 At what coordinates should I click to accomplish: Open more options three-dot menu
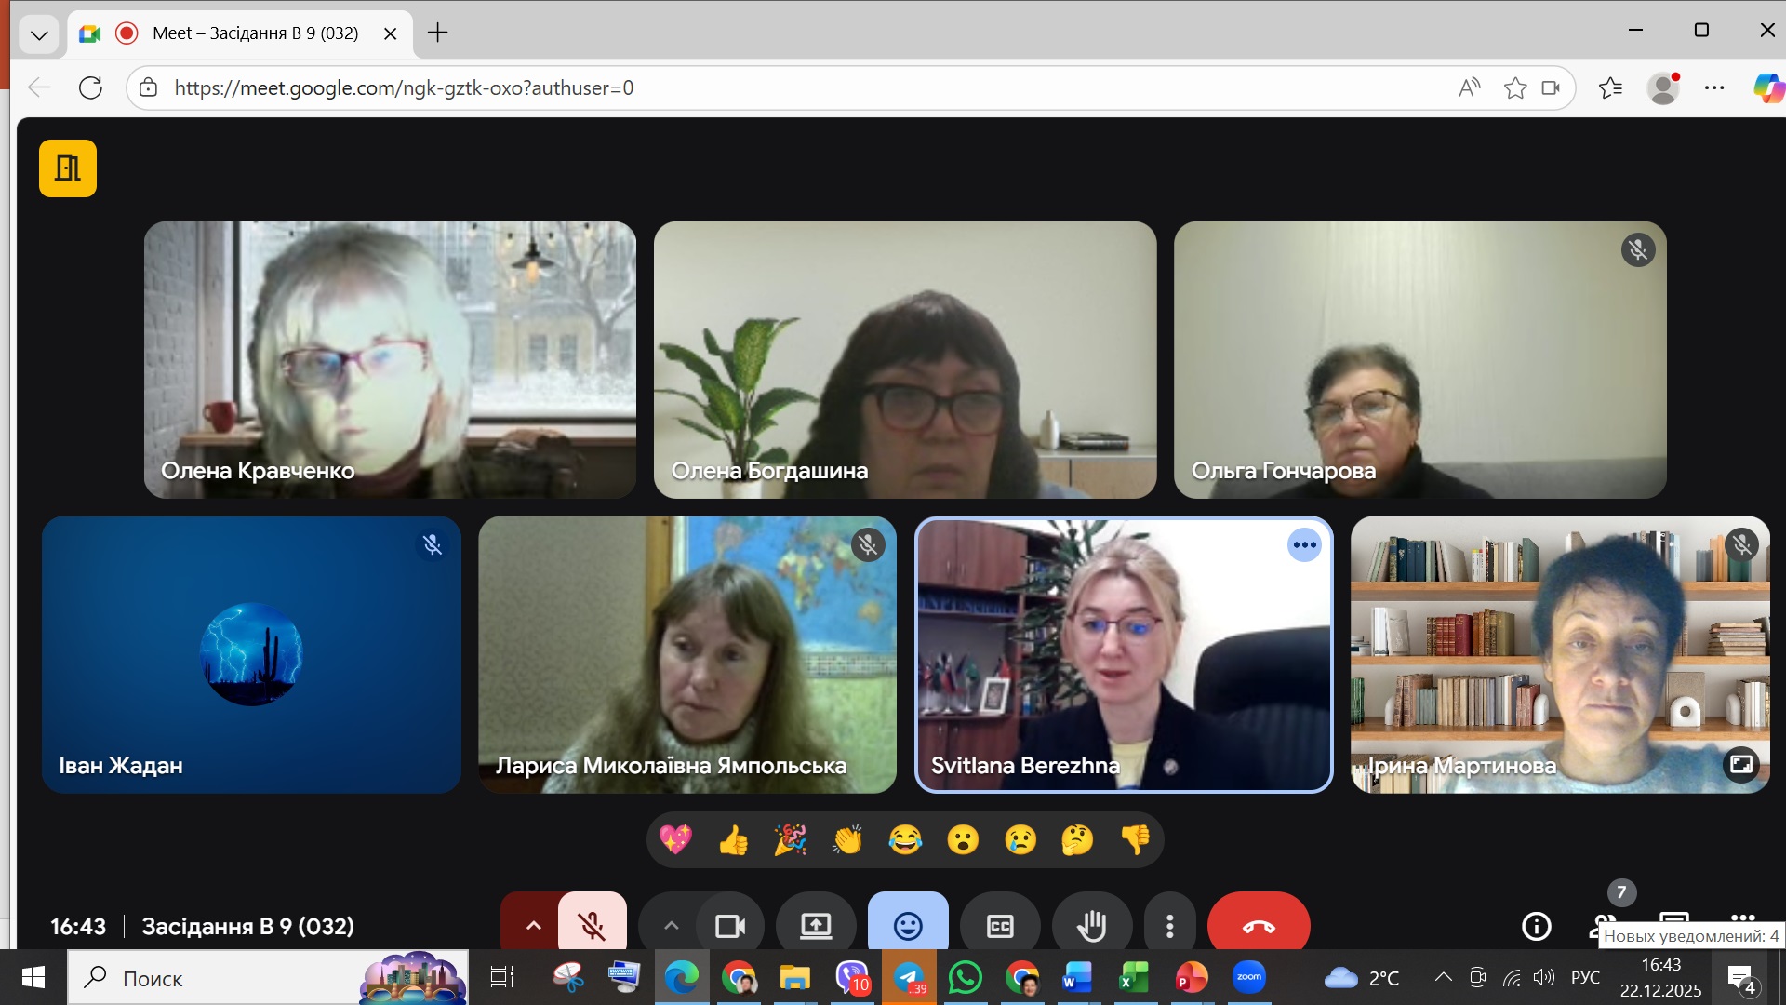pos(1169,925)
